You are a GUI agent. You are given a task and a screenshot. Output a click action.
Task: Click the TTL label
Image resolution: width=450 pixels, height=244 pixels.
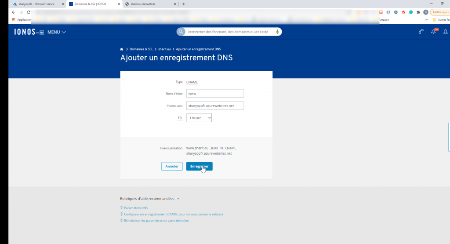coord(180,118)
